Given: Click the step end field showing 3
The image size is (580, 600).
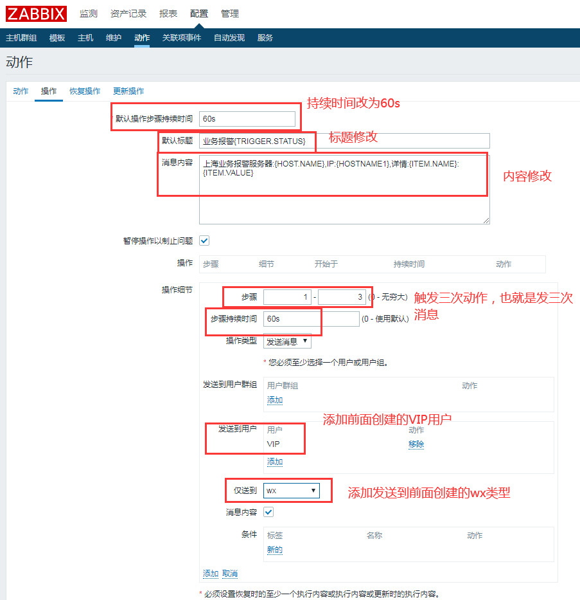Looking at the screenshot, I should [342, 297].
